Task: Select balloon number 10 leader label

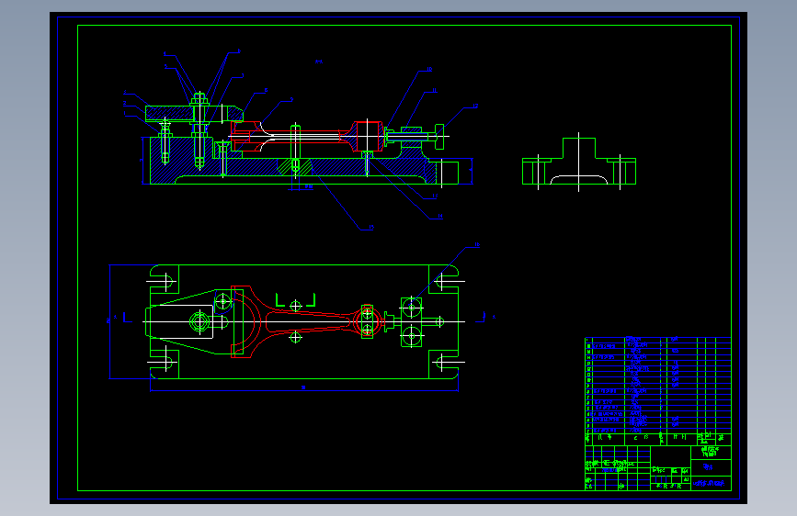Action: click(x=429, y=70)
